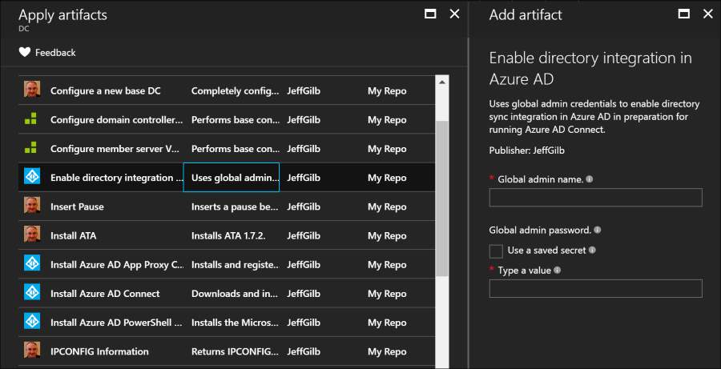The height and width of the screenshot is (369, 721).
Task: Maximize the Apply artifacts blade
Action: click(430, 14)
